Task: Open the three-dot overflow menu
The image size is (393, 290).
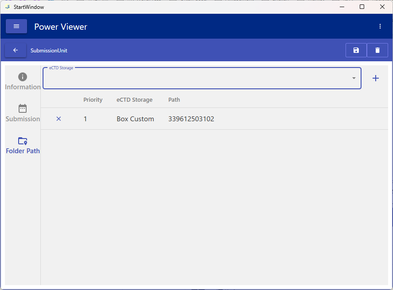Action: pos(380,26)
